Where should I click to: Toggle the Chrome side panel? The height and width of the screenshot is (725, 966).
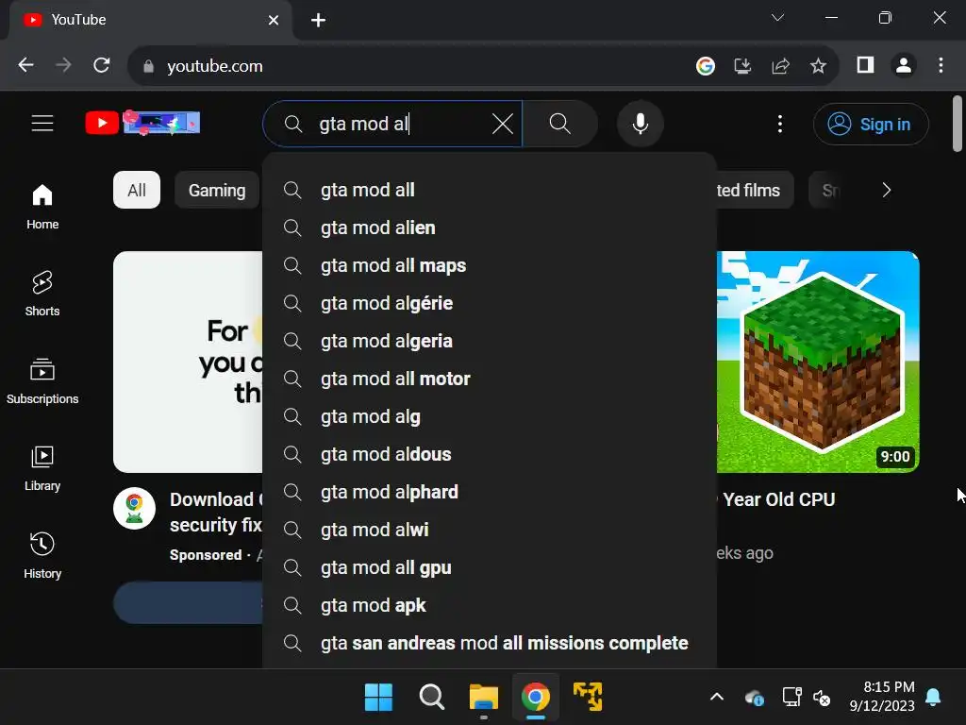(866, 65)
